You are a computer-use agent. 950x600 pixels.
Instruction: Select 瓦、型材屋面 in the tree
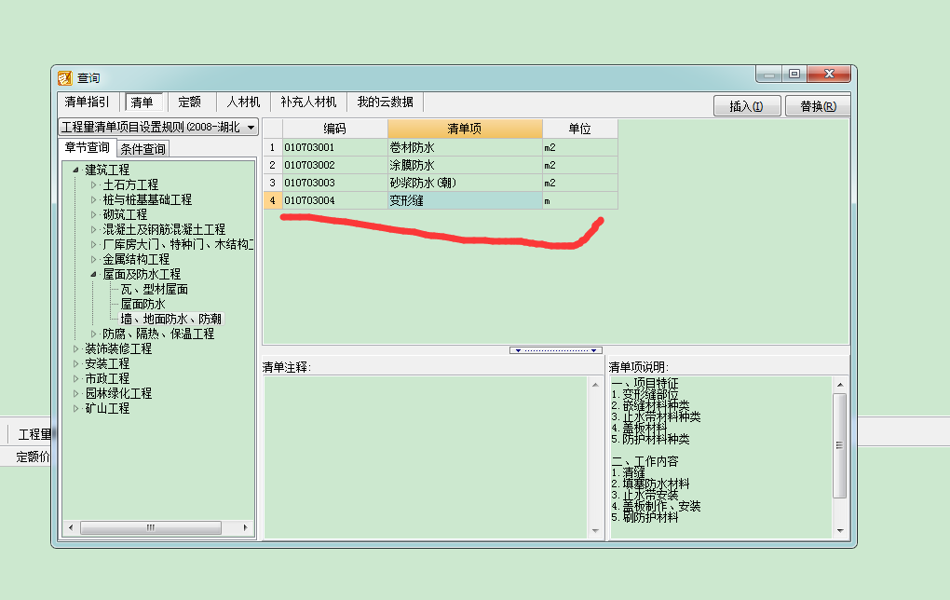click(x=155, y=289)
